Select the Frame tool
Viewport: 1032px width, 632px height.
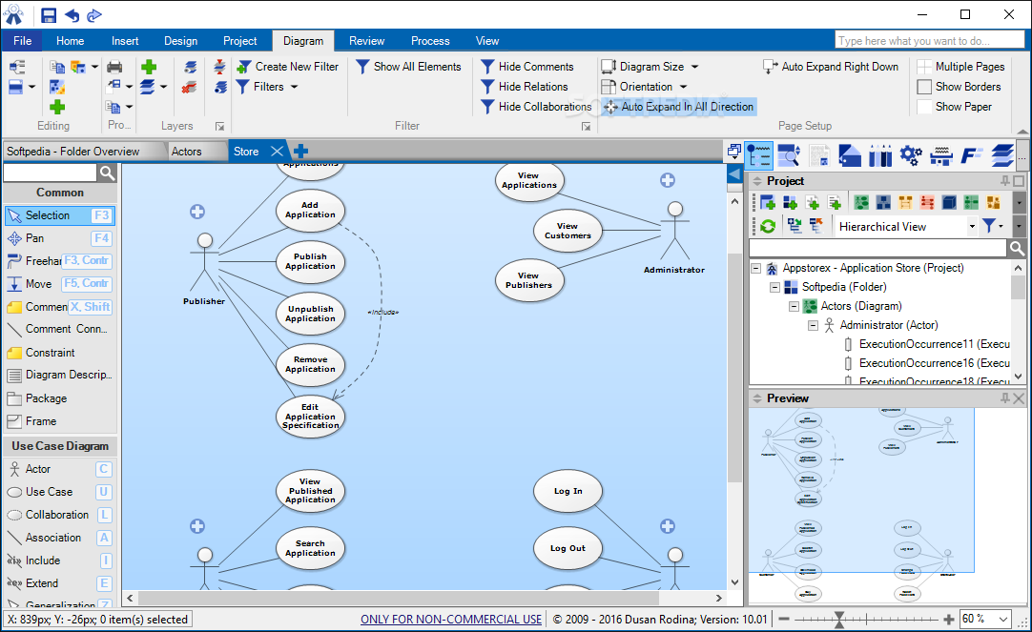(x=59, y=421)
